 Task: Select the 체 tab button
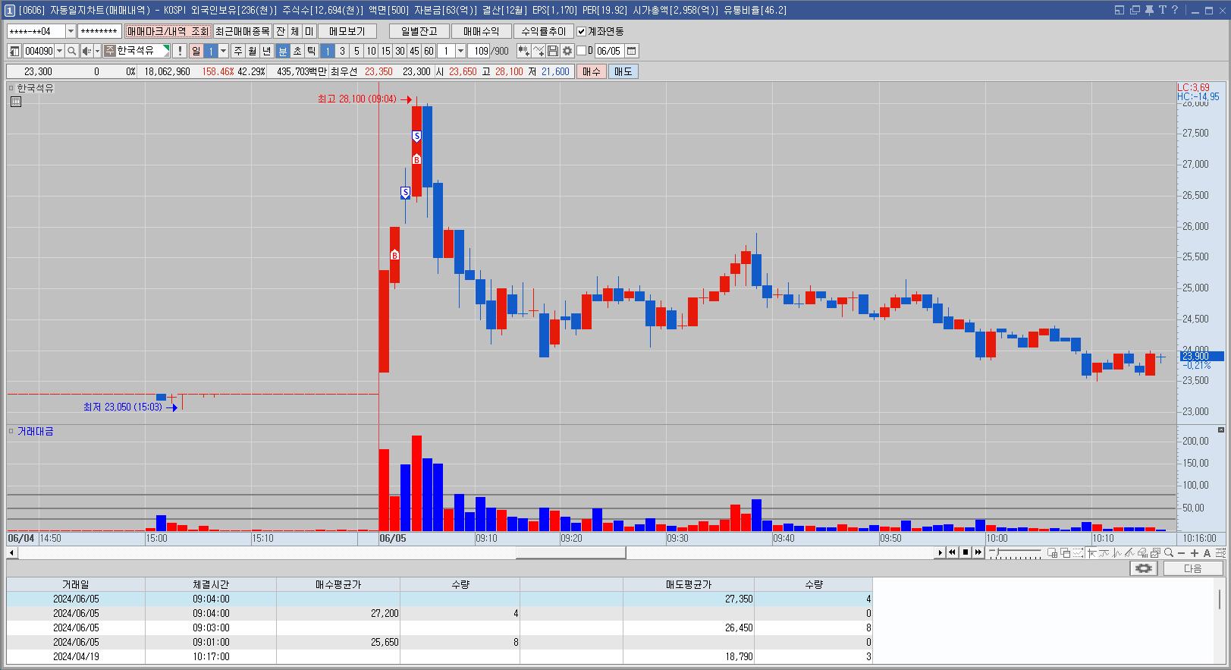pyautogui.click(x=295, y=31)
